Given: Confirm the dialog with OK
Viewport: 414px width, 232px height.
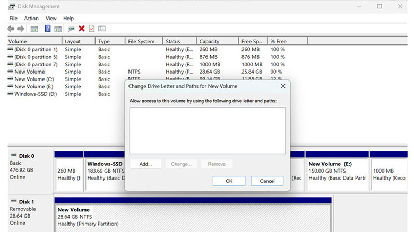Looking at the screenshot, I should point(229,181).
